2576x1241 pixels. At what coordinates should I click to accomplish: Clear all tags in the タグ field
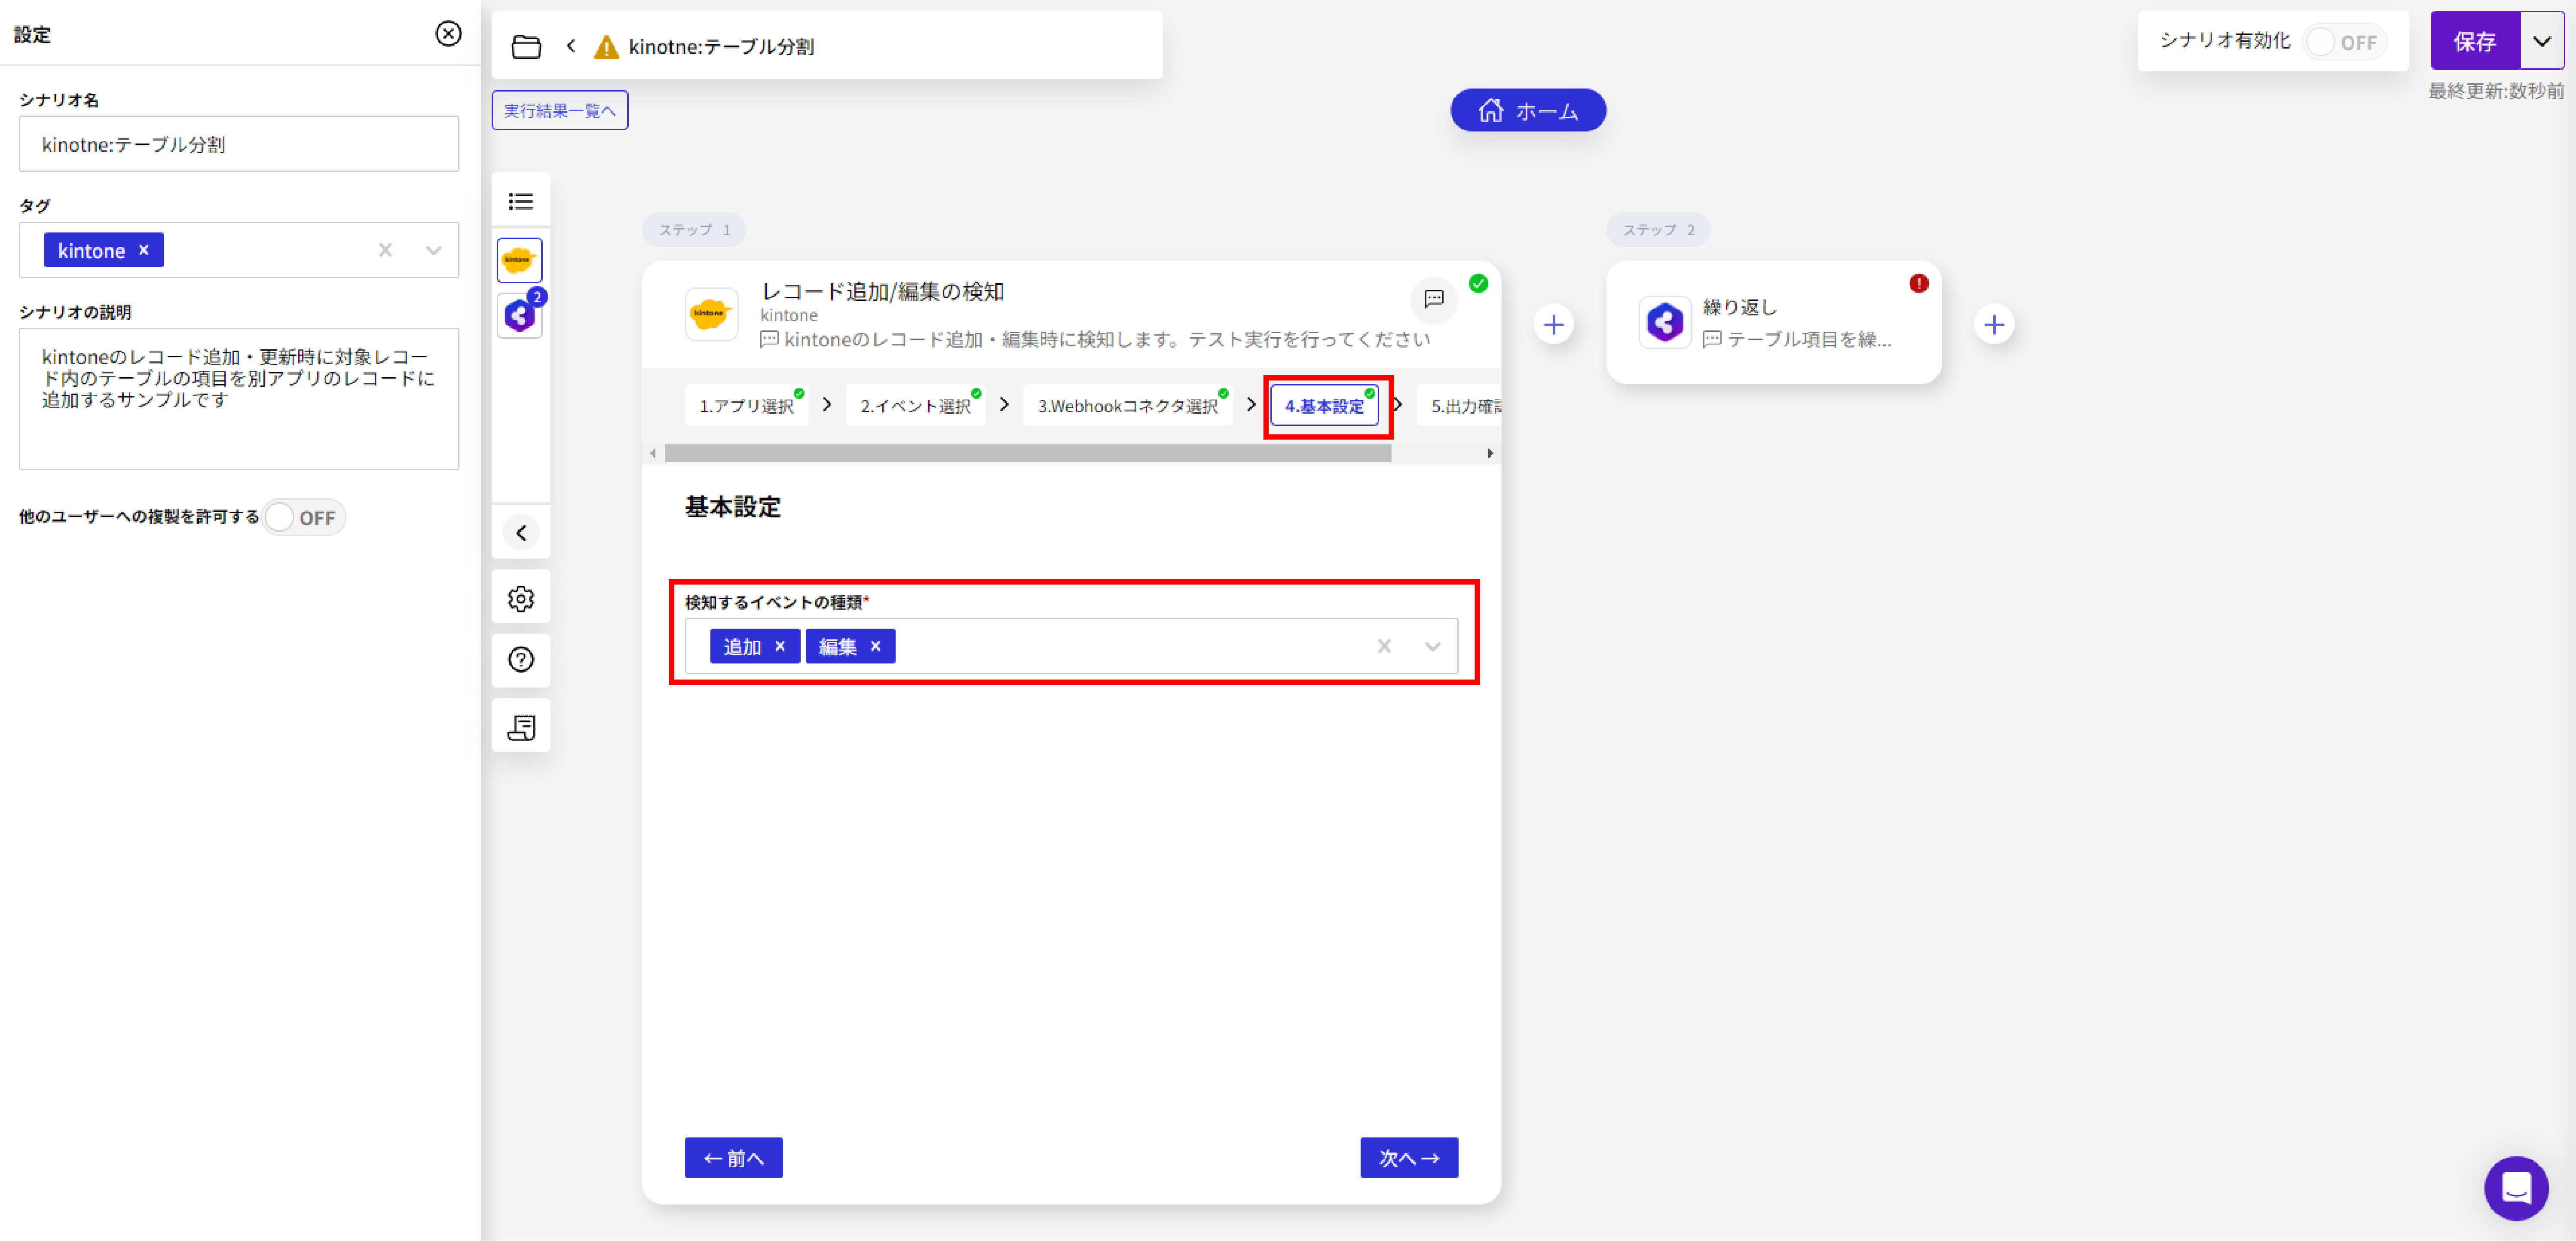385,250
